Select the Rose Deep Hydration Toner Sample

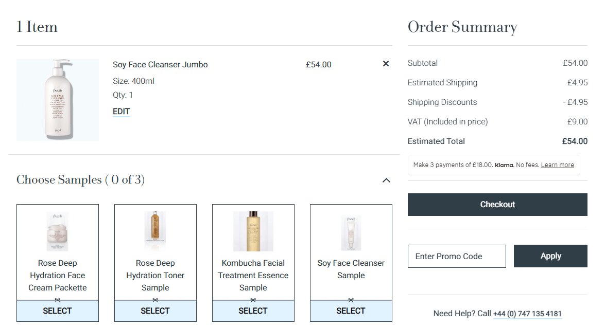(x=155, y=311)
